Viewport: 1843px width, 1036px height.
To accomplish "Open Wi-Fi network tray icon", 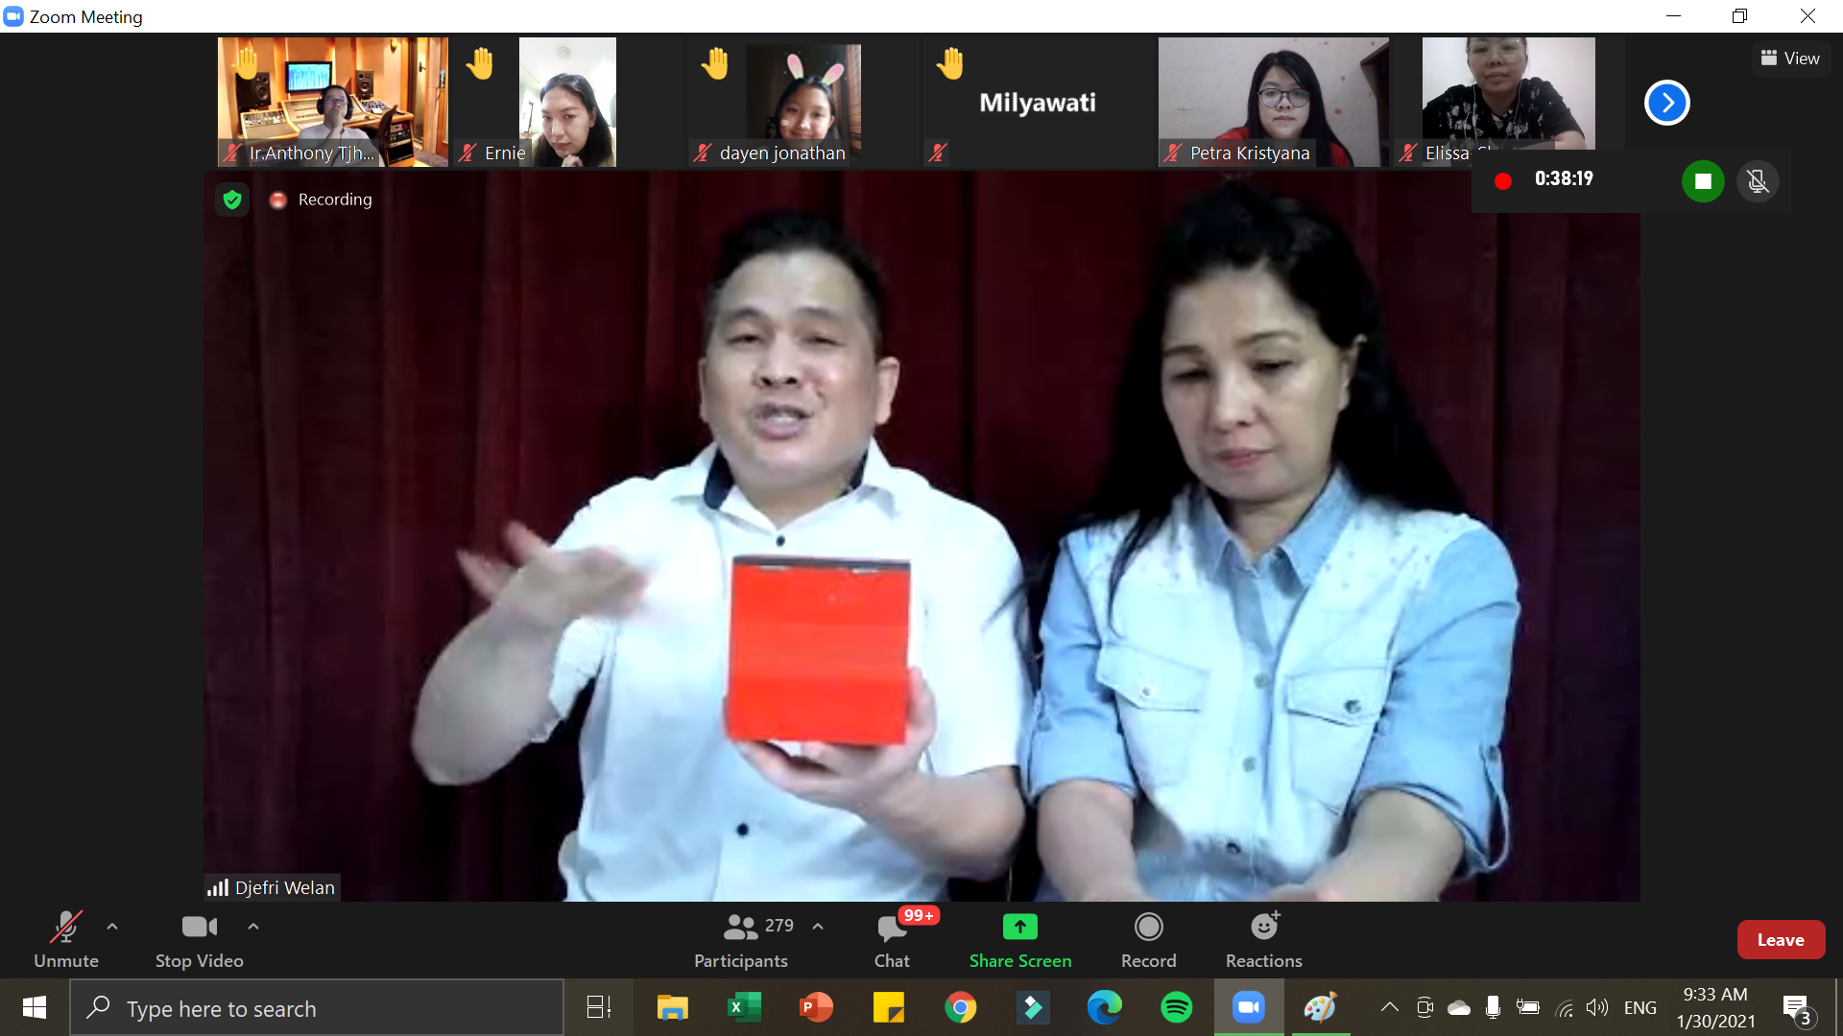I will pos(1564,1007).
